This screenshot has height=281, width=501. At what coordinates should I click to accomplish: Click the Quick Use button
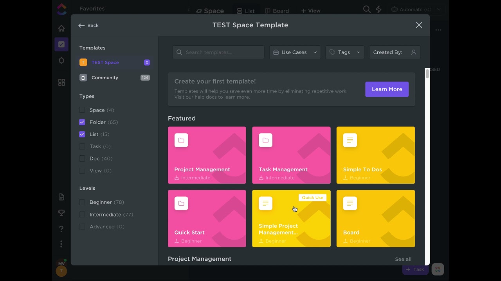pos(312,197)
